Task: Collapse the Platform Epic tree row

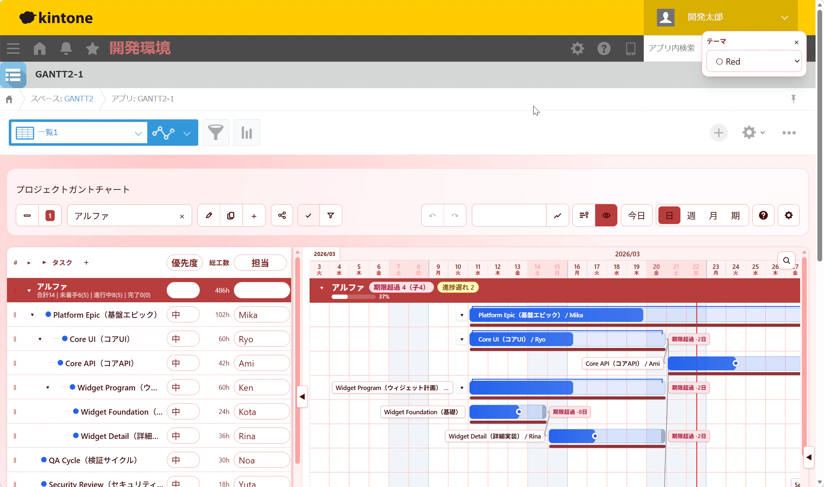Action: click(32, 315)
